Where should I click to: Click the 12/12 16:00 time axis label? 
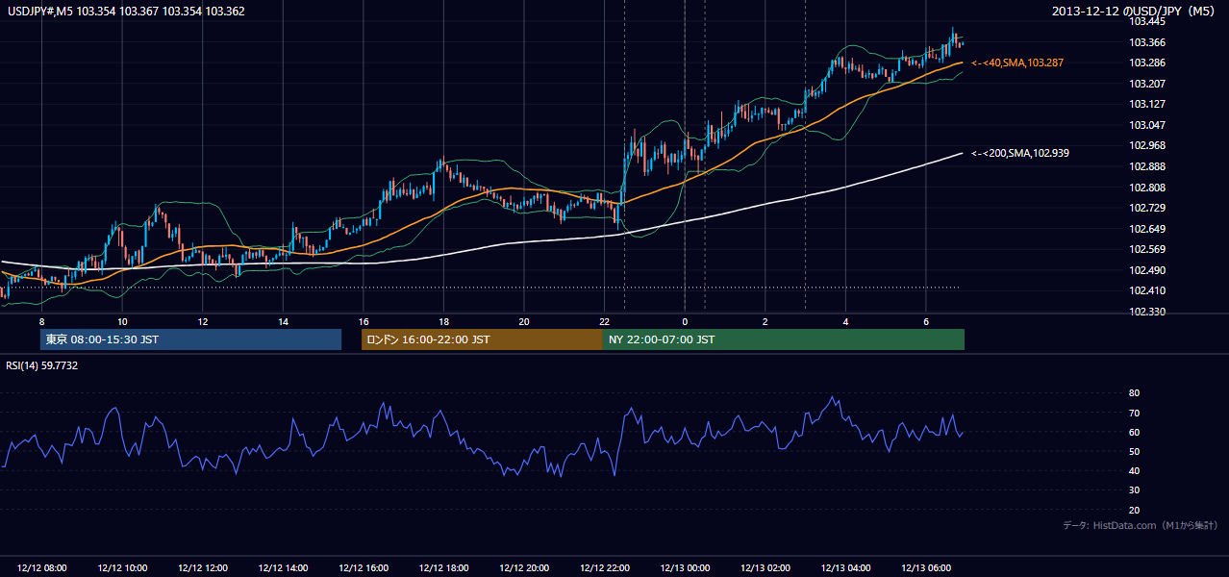[x=364, y=568]
